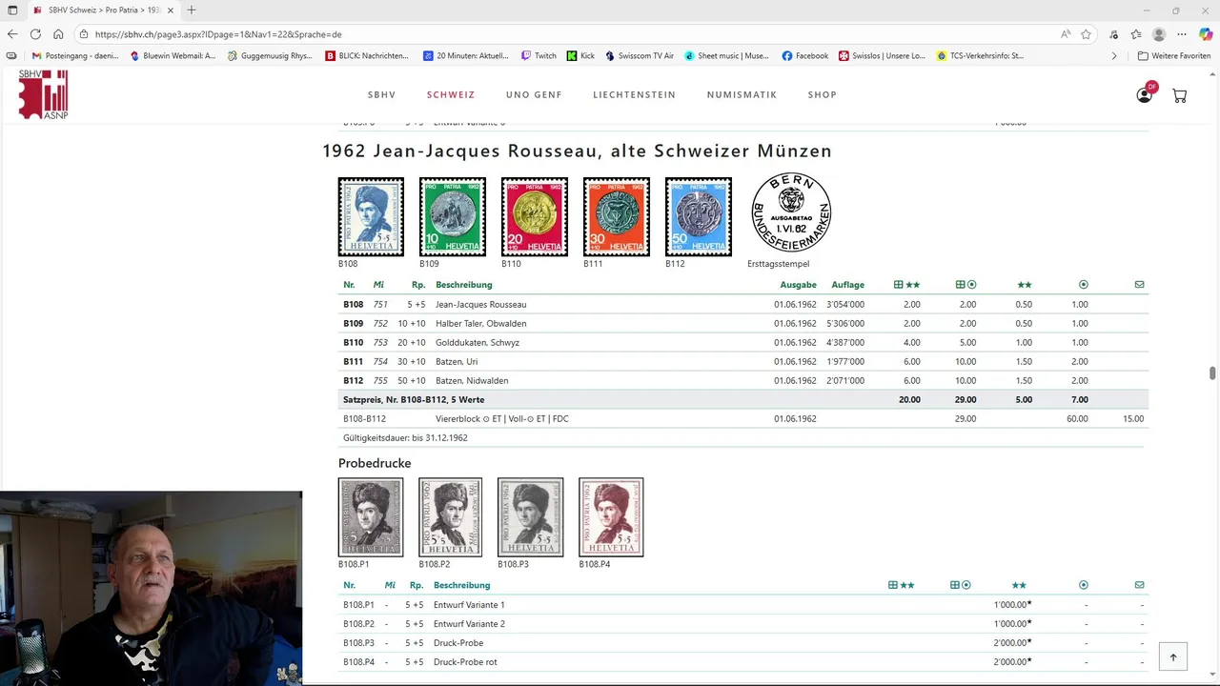1220x686 pixels.
Task: Open the tab actions menu icon
Action: [12, 10]
